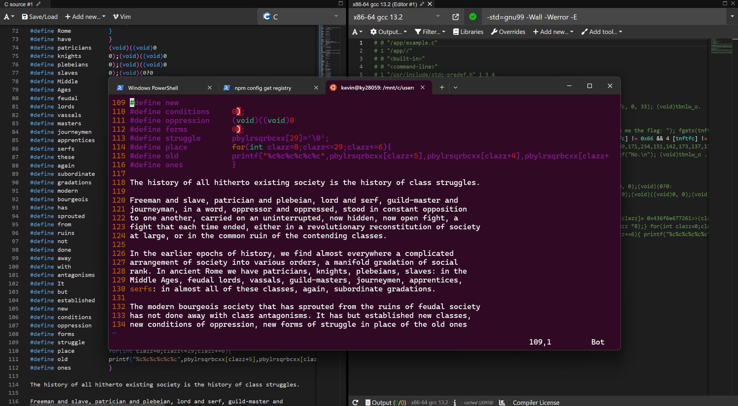Click the PowerShell icon on first terminal tab
This screenshot has width=738, height=406.
pos(120,88)
